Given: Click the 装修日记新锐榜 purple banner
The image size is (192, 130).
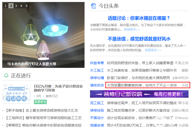Looking at the screenshot, I should pos(139,94).
